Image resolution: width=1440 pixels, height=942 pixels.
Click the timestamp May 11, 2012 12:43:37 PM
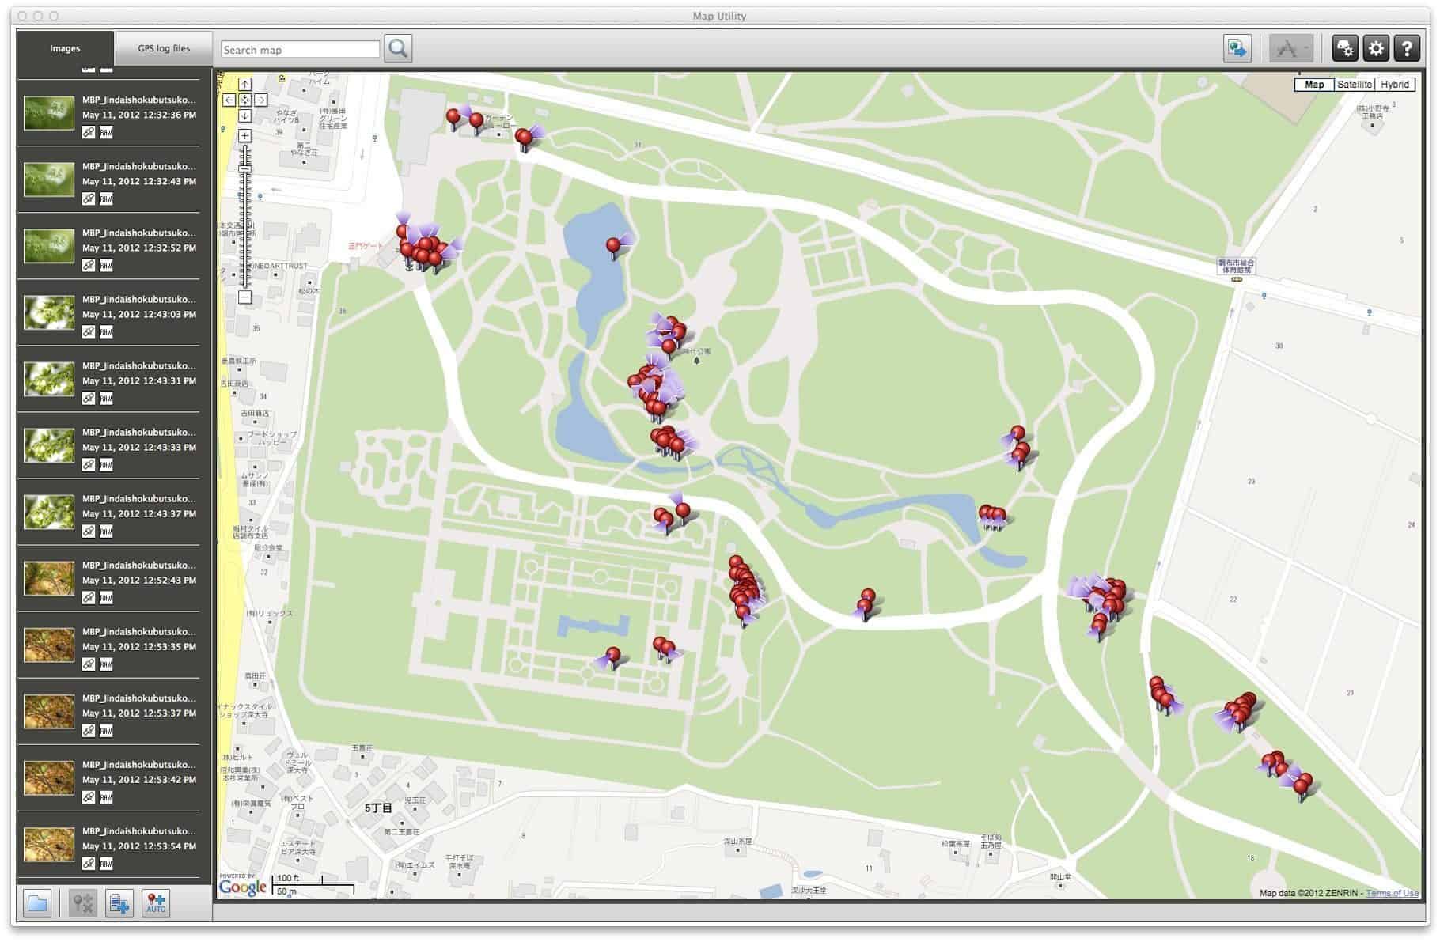coord(139,514)
